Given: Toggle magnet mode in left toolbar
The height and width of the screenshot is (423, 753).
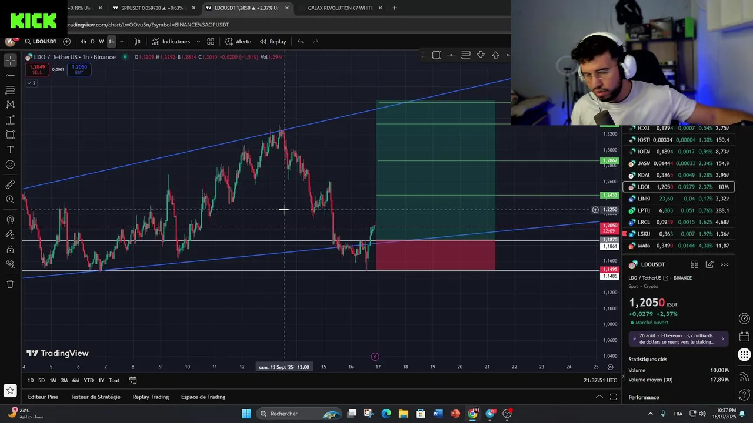Looking at the screenshot, I should (x=10, y=220).
